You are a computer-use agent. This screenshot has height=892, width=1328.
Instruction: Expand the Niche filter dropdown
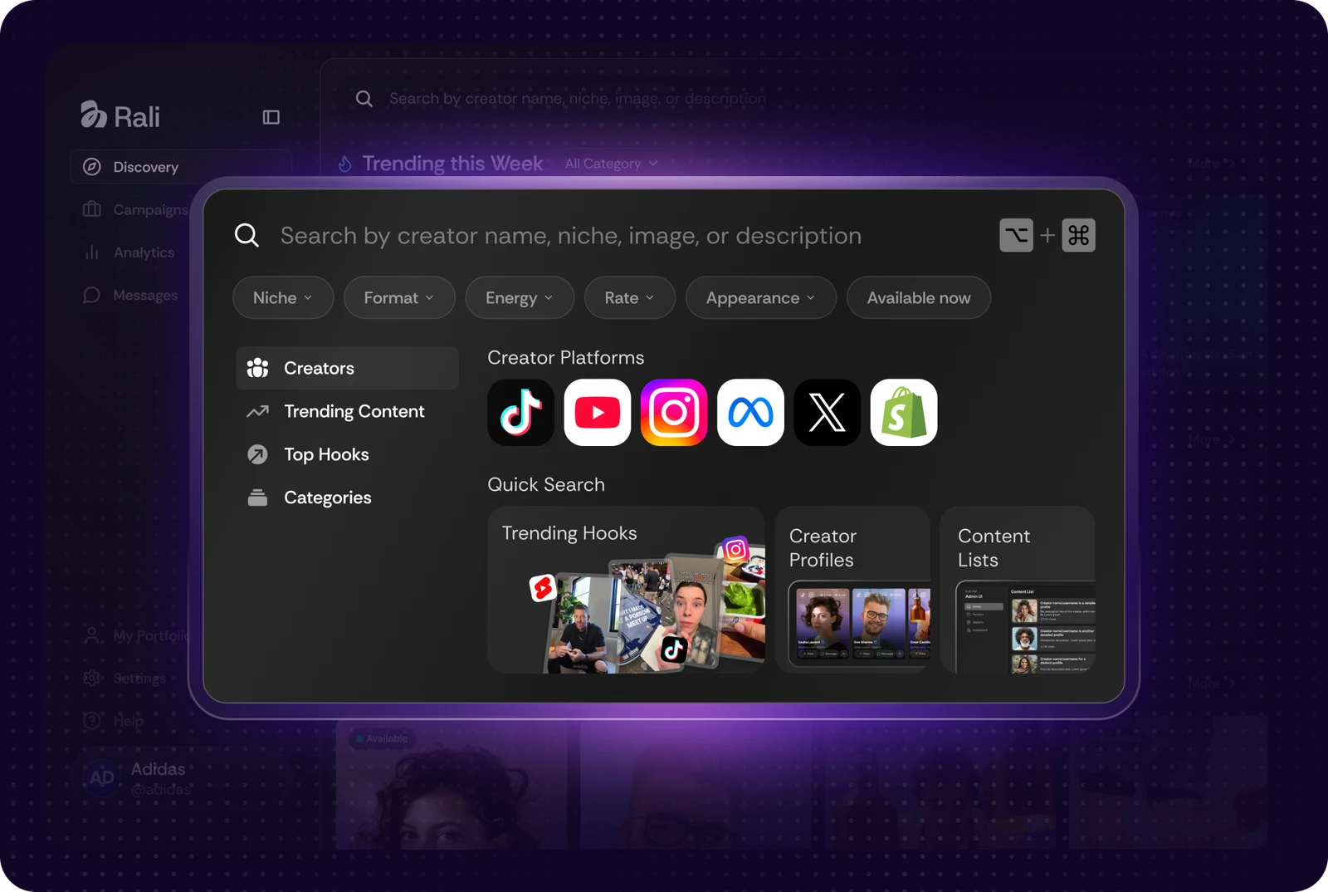(x=283, y=297)
